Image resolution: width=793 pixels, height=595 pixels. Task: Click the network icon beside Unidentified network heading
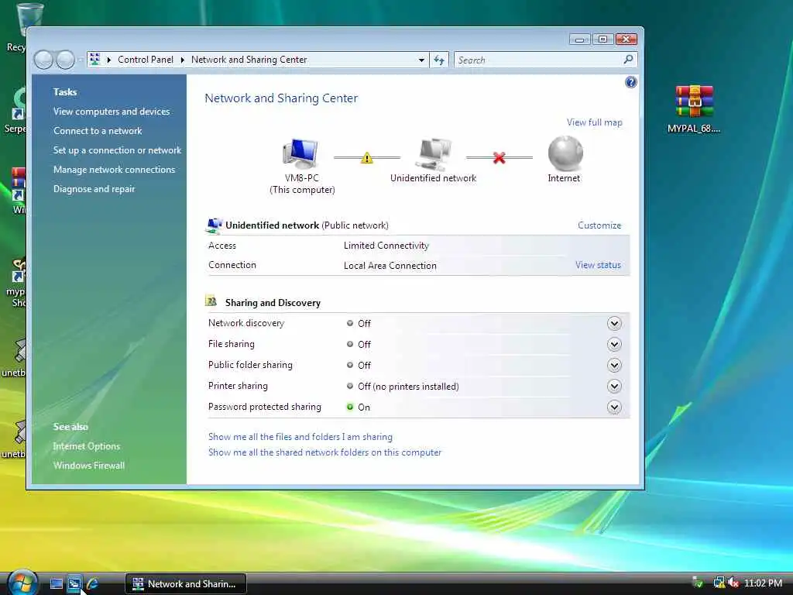214,225
